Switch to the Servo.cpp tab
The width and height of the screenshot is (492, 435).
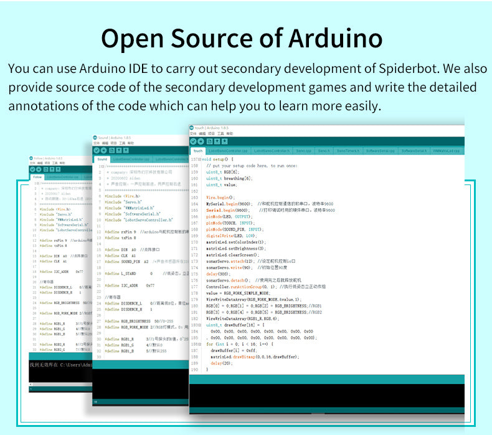click(x=303, y=151)
